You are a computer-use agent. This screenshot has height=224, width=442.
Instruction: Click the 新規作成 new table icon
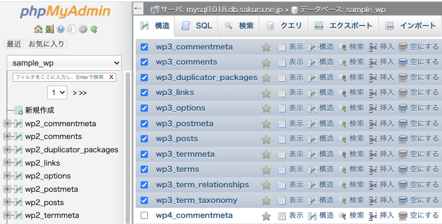[x=18, y=110]
